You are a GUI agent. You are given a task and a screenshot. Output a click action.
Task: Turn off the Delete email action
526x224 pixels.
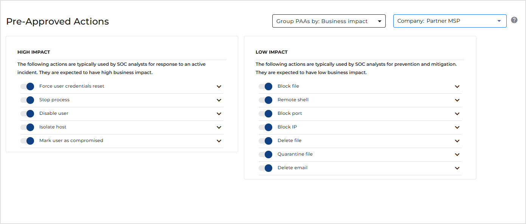tap(265, 168)
